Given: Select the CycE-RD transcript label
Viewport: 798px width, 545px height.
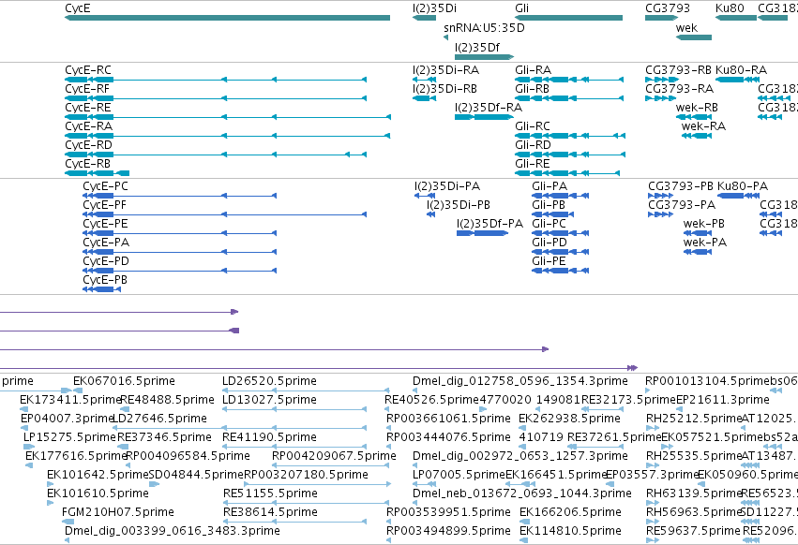Looking at the screenshot, I should click(88, 145).
